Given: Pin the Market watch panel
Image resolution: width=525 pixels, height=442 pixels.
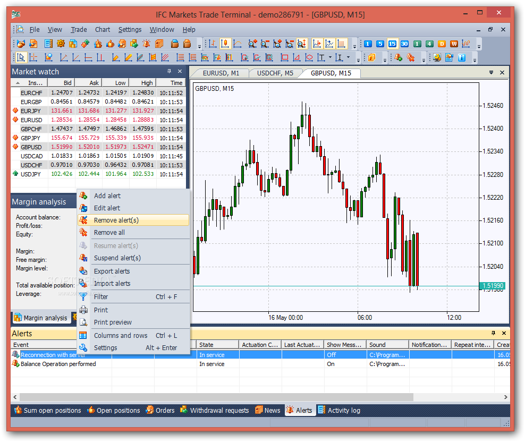Looking at the screenshot, I should 169,71.
